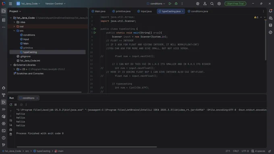This screenshot has width=274, height=154.
Task: Toggle soft-wrap in console
Action: pyautogui.click(x=10, y=121)
